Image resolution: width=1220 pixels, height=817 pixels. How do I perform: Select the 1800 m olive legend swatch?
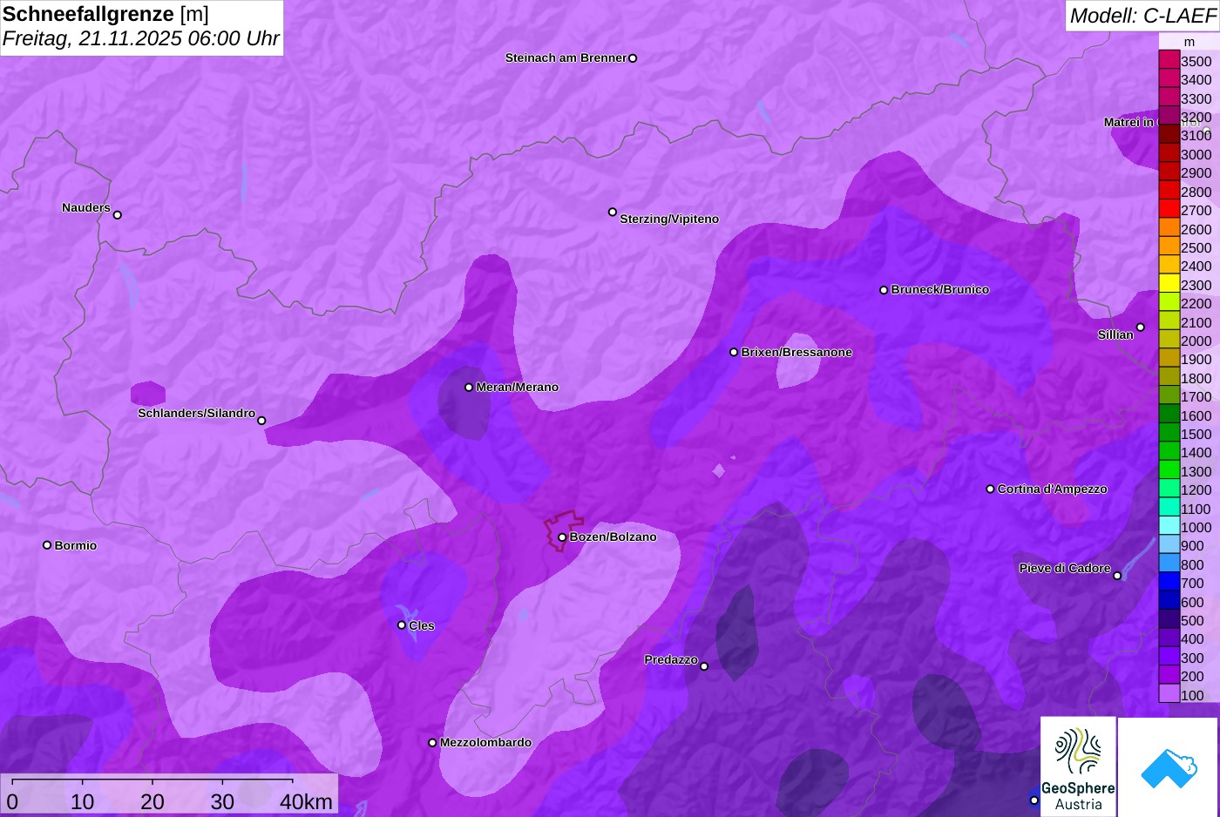click(x=1169, y=377)
